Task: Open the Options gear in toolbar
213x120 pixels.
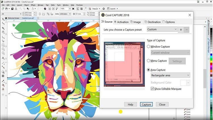Action: coord(104,9)
